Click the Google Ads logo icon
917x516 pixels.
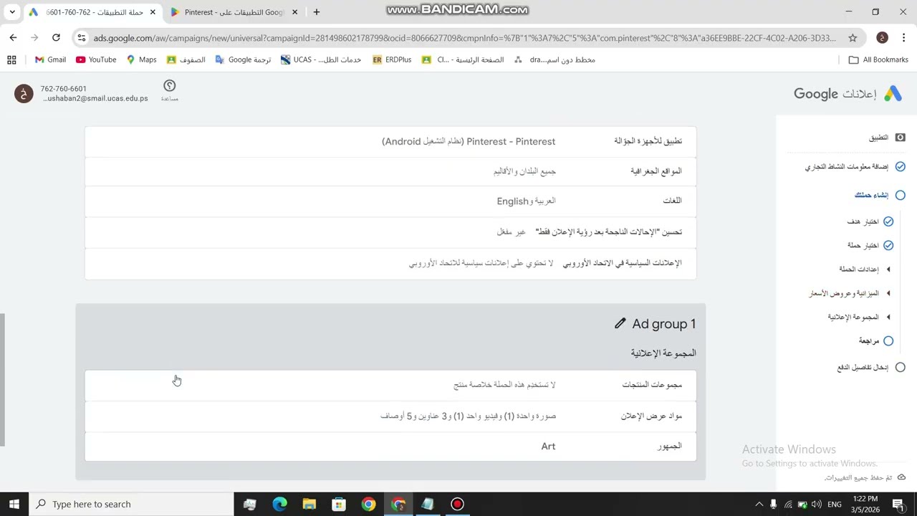pos(893,94)
